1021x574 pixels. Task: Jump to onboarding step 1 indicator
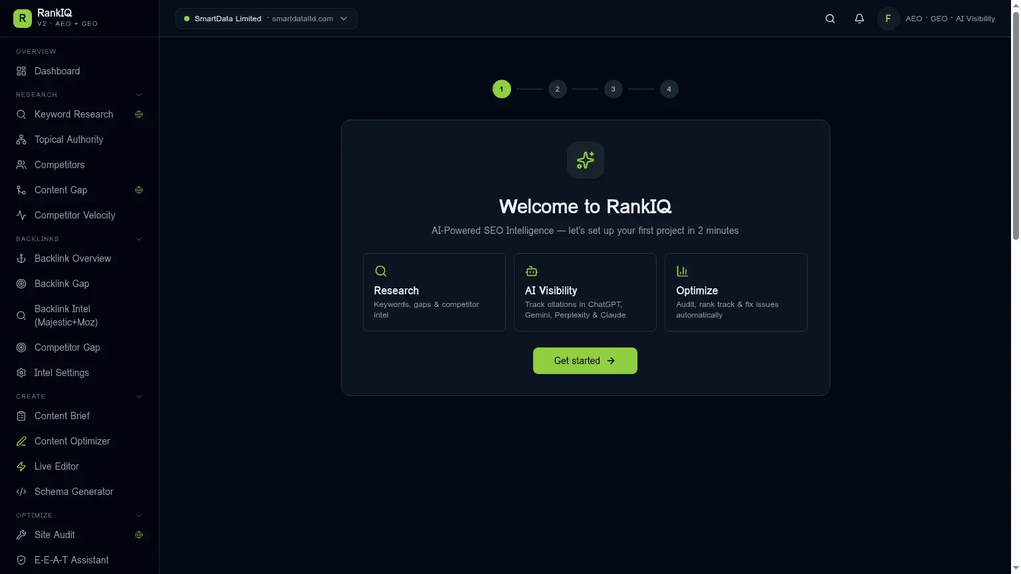coord(502,89)
